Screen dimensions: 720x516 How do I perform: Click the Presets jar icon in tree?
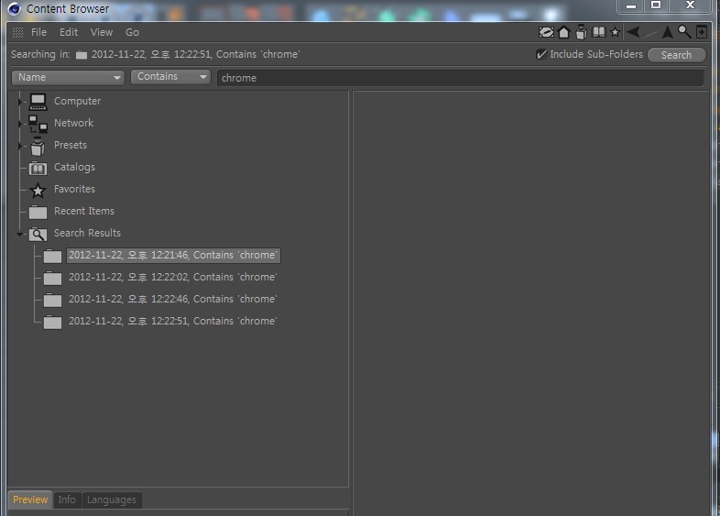tap(38, 146)
